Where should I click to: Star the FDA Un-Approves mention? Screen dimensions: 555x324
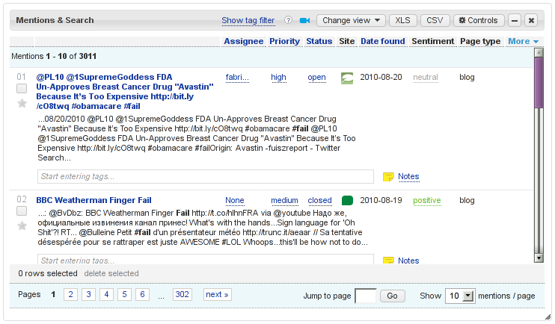coord(22,103)
